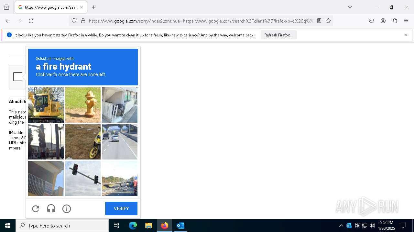Show hidden system tray icons

click(x=341, y=226)
